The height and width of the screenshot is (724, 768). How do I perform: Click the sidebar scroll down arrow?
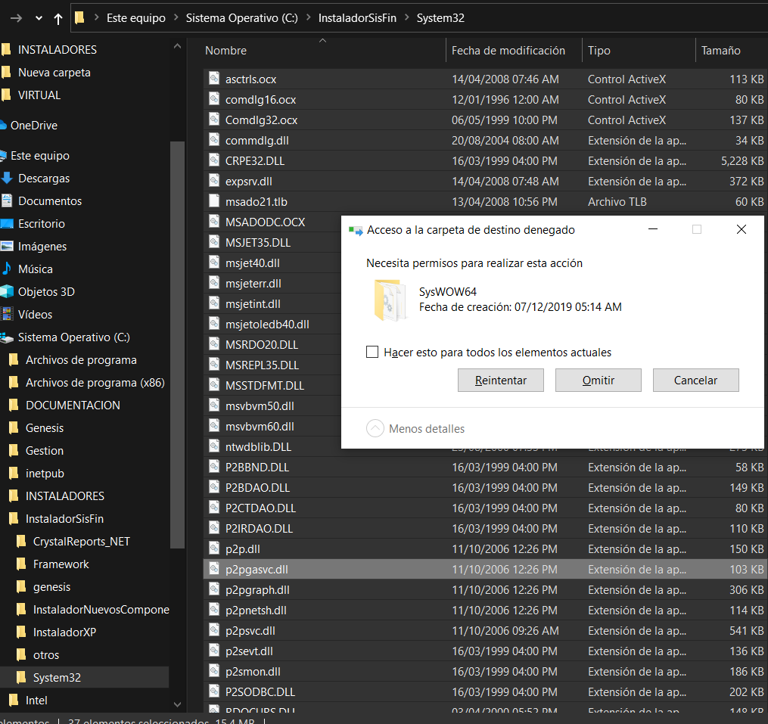177,704
